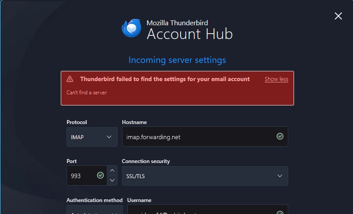The width and height of the screenshot is (353, 214).
Task: Click the Username field checkmark icon
Action: [280, 212]
